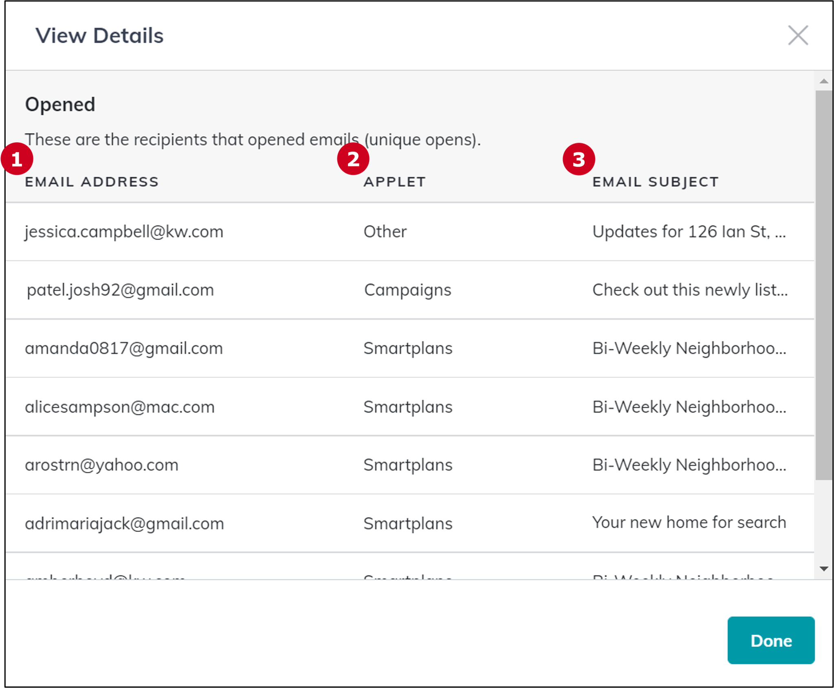Click the scrollbar up arrow
Image resolution: width=834 pixels, height=688 pixels.
coord(823,81)
